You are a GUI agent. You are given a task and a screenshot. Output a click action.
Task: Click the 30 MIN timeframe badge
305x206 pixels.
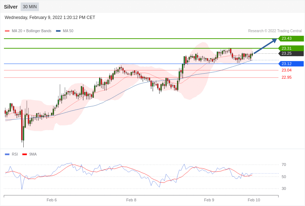click(30, 7)
